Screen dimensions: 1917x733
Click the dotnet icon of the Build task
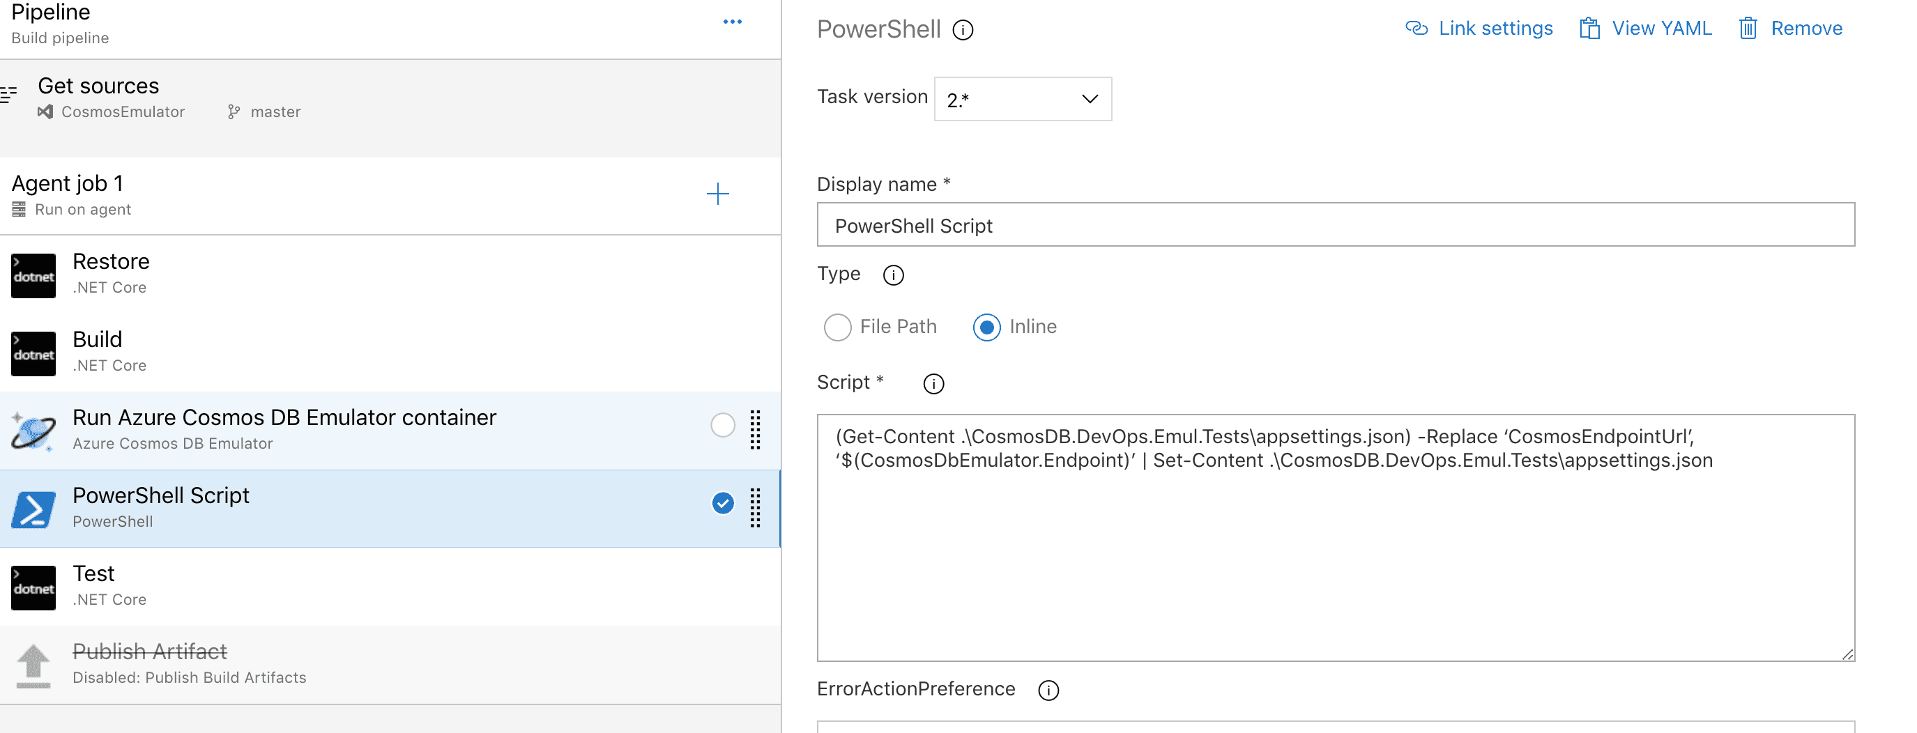pyautogui.click(x=33, y=354)
